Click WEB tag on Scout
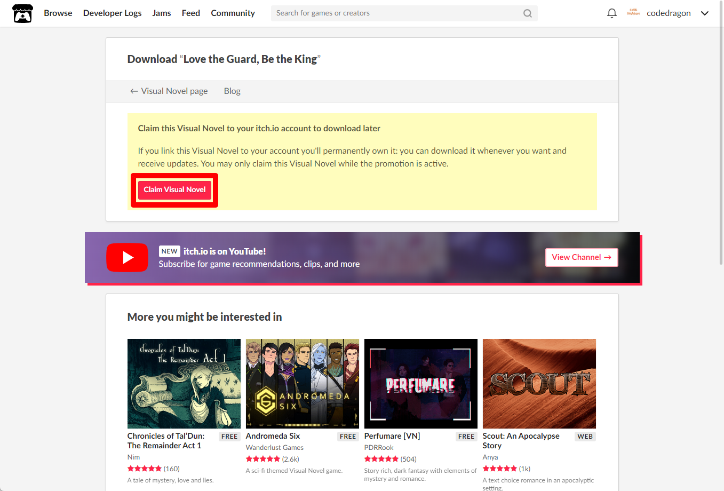This screenshot has width=724, height=491. pyautogui.click(x=585, y=437)
